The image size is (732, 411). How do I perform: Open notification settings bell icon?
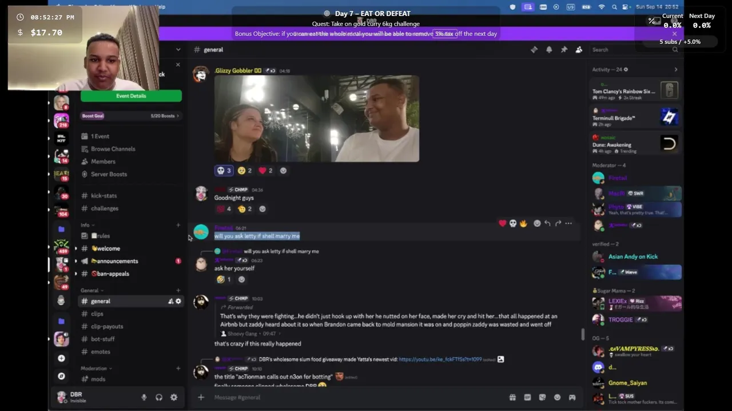pyautogui.click(x=549, y=50)
